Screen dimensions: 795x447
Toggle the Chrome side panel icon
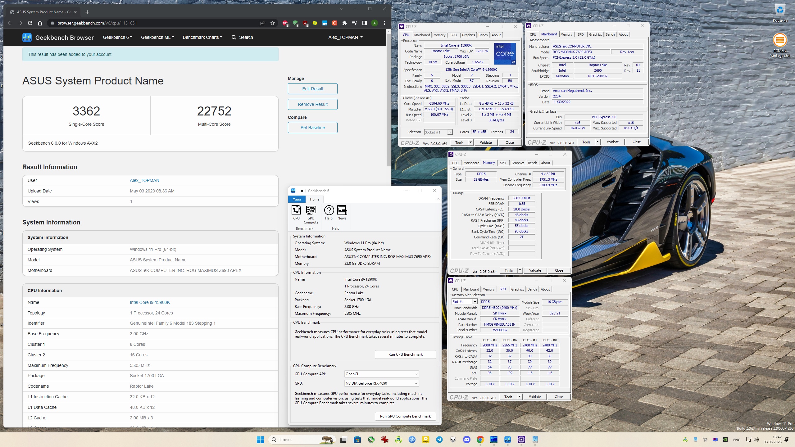click(x=365, y=23)
